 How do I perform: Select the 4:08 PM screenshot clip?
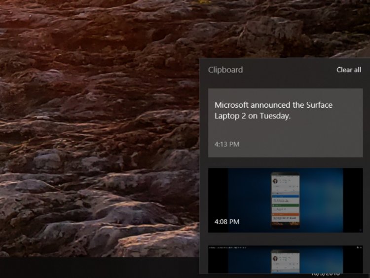(x=285, y=200)
